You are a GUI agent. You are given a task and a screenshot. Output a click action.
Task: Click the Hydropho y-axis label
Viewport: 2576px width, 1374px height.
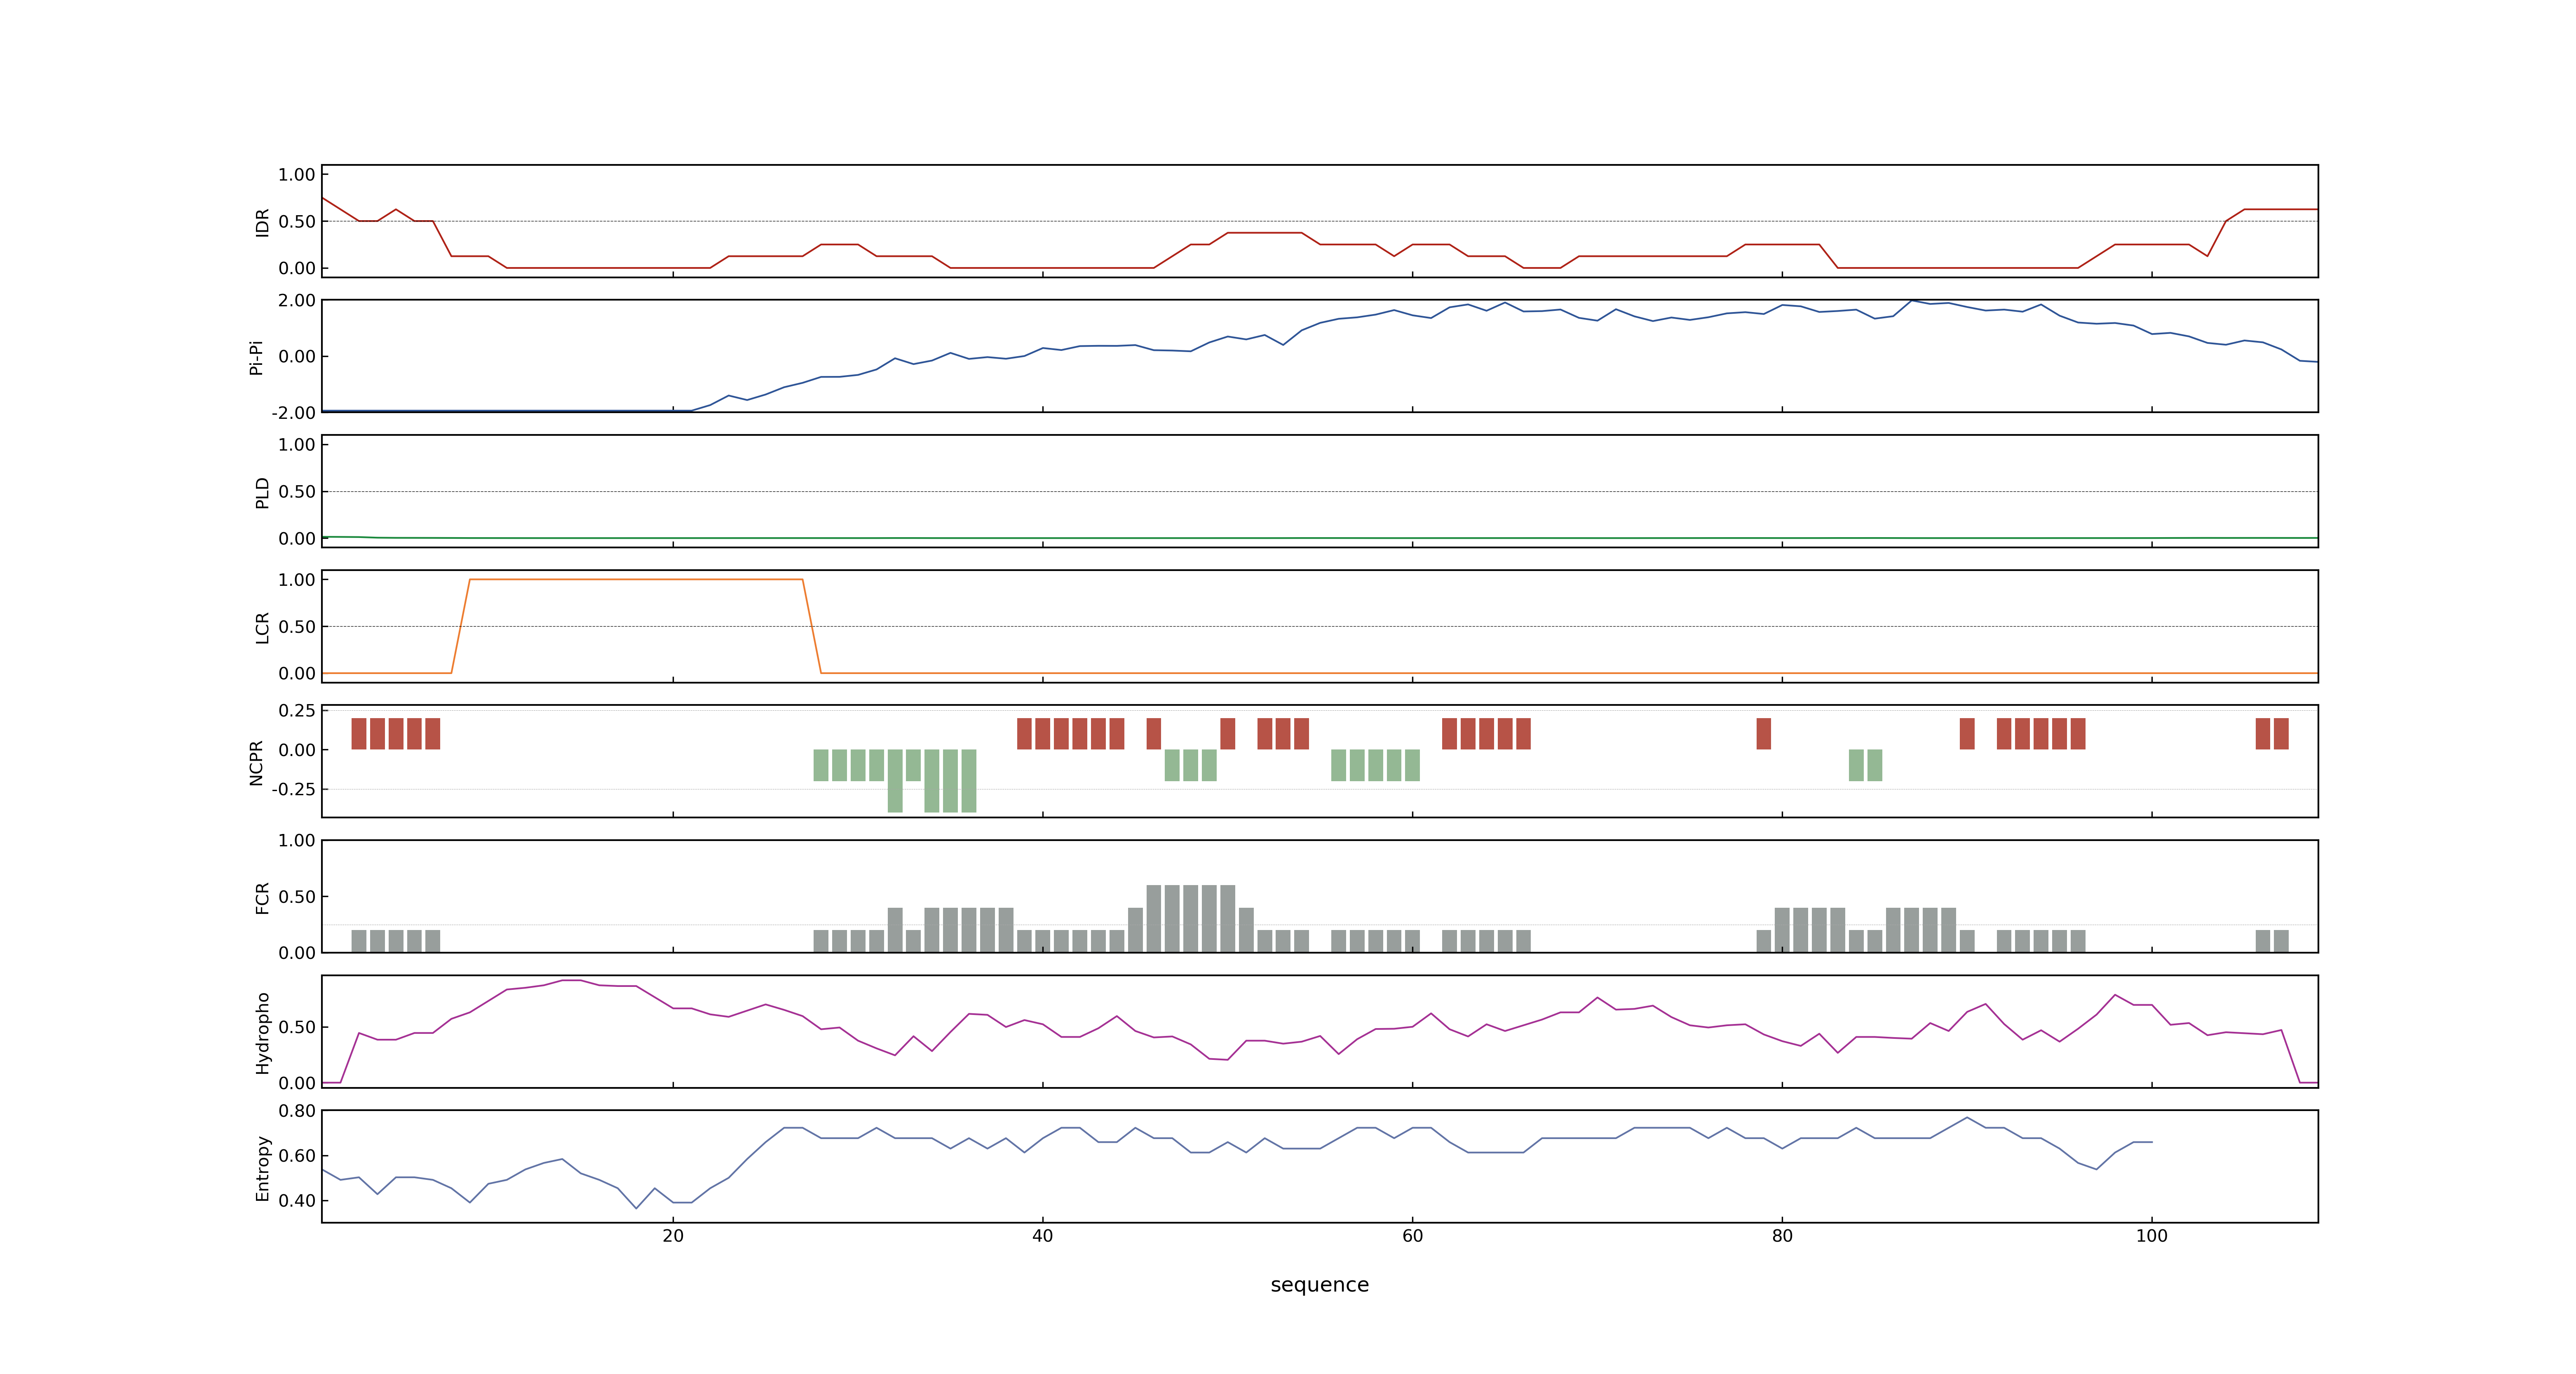[x=263, y=1033]
